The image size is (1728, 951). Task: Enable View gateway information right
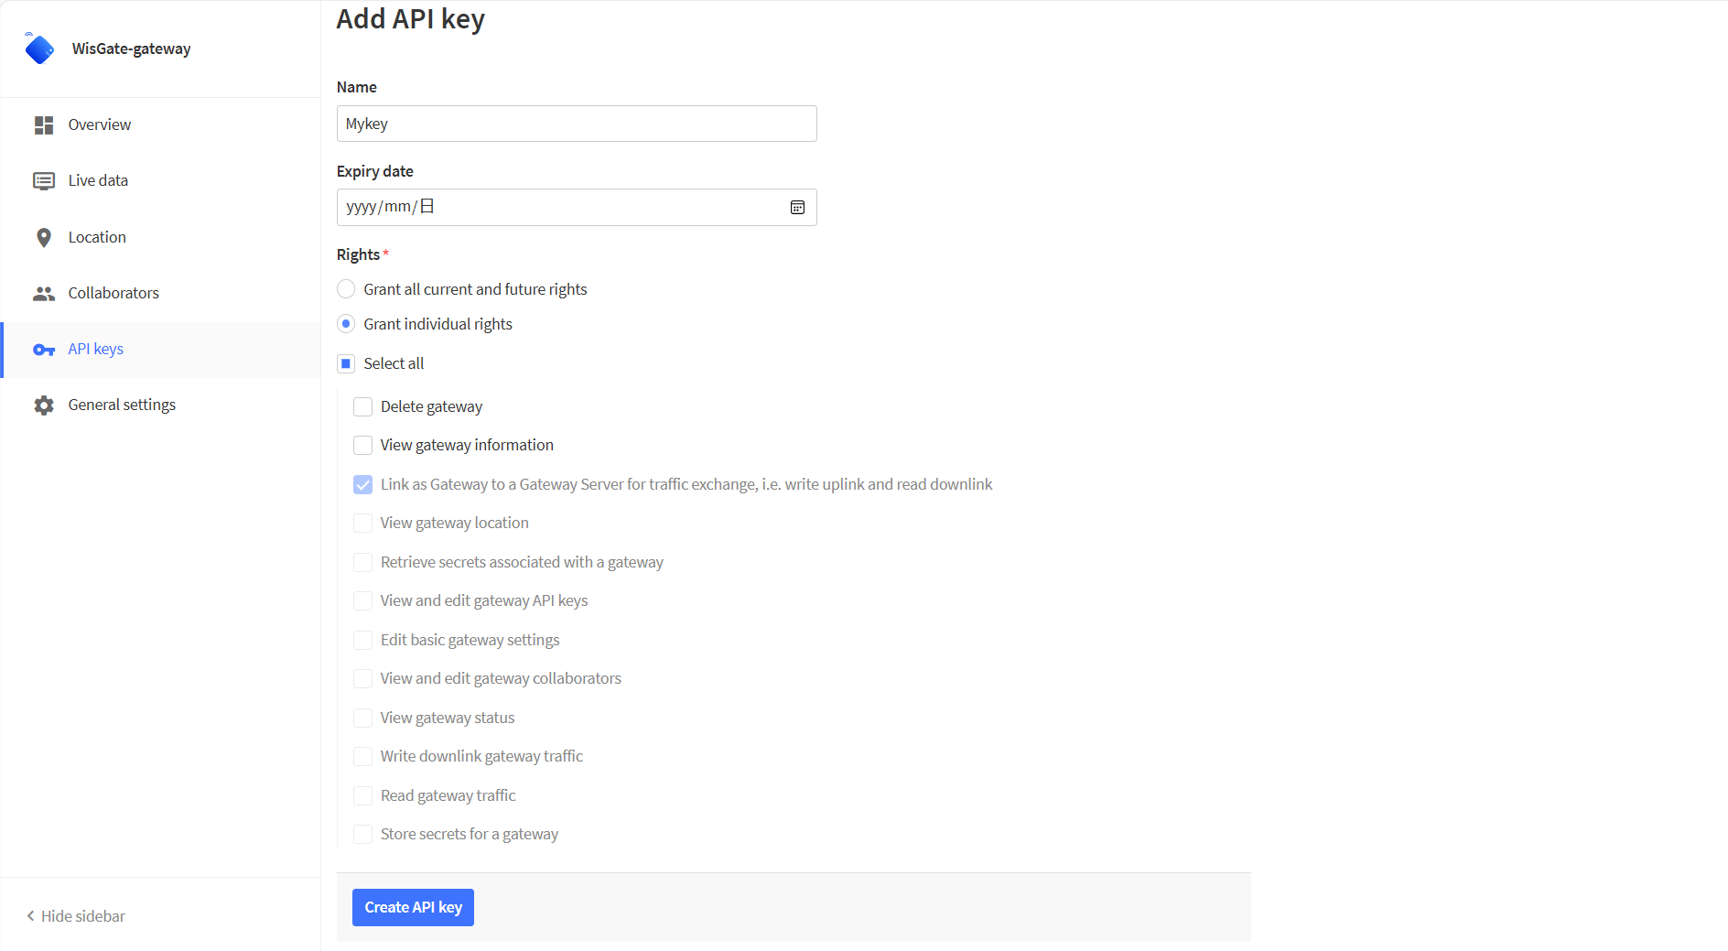[363, 446]
